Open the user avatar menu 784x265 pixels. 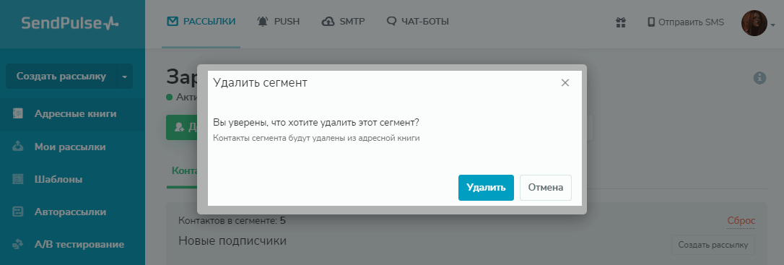point(754,23)
